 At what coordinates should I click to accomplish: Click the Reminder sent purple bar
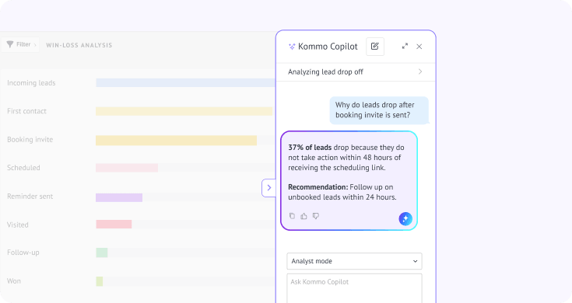point(119,197)
